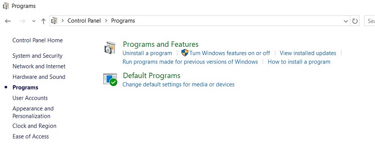
Task: Expand the chevron before Control Panel breadcrumb
Action: 63,21
